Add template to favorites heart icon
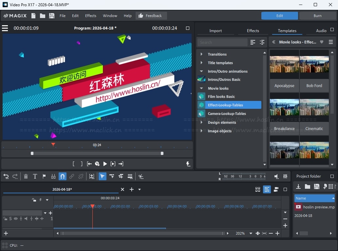Viewport: 338px width, 251px height. [x=322, y=42]
